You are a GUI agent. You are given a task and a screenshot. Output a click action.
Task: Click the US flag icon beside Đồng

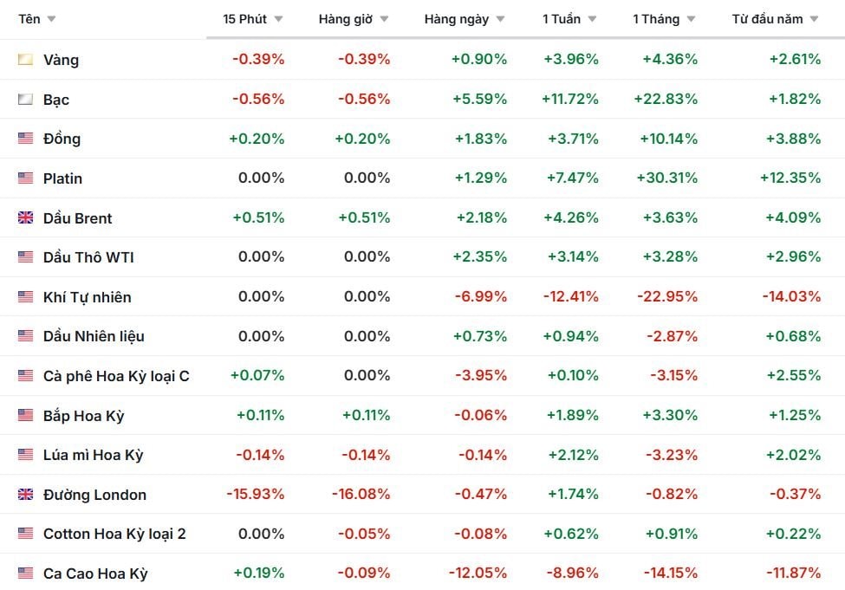coord(25,139)
